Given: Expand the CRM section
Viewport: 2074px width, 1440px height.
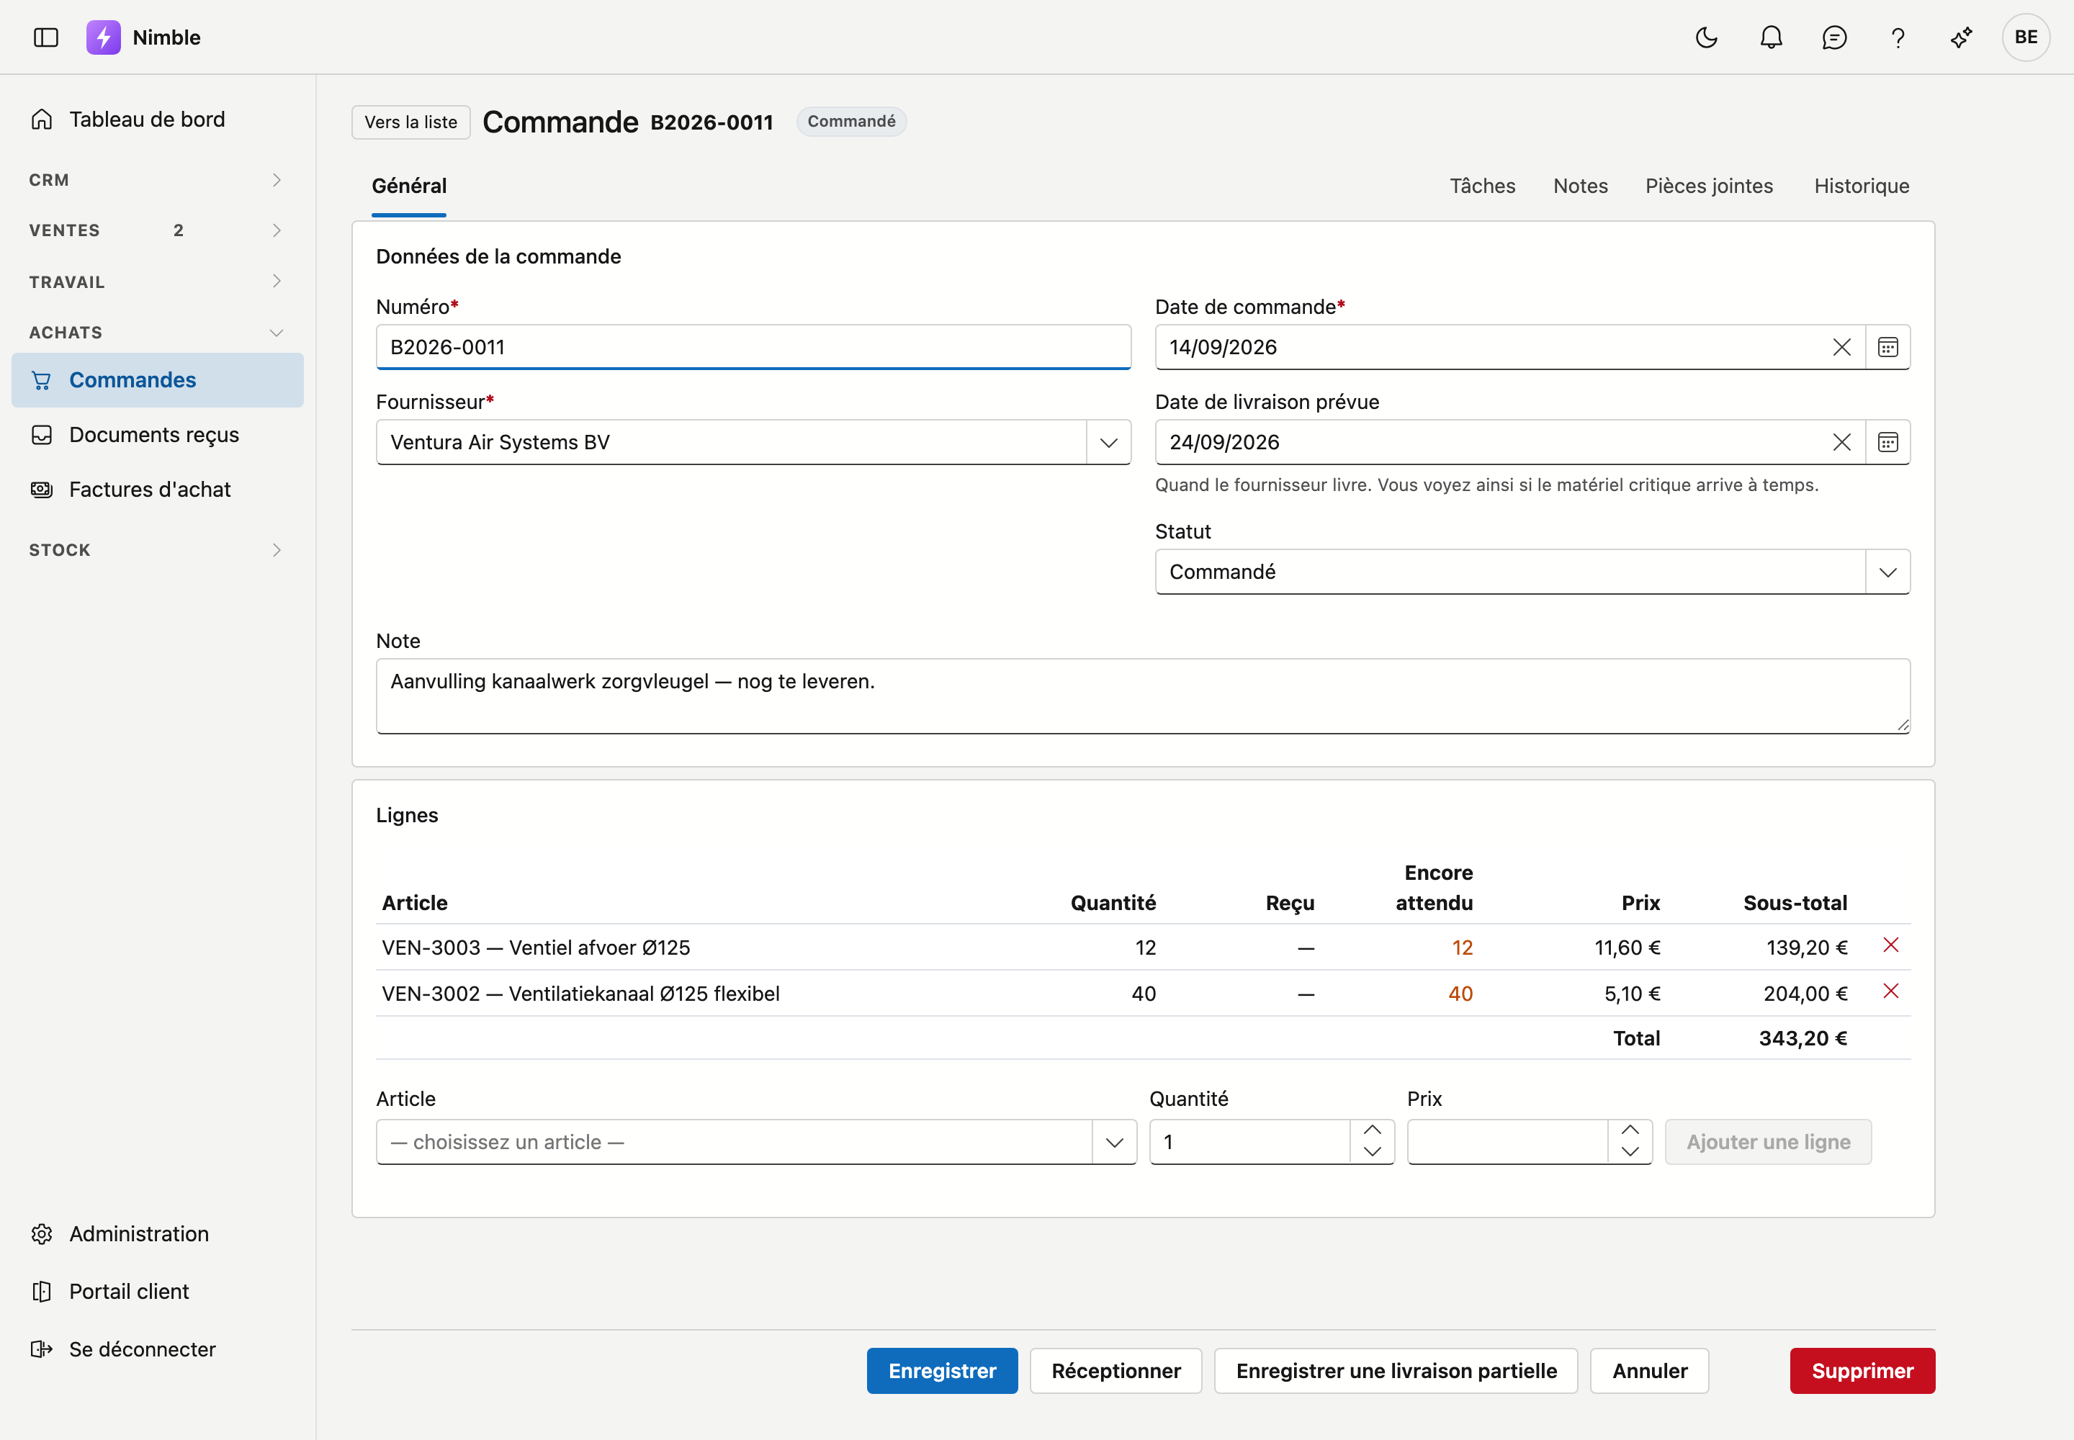Looking at the screenshot, I should pos(157,179).
